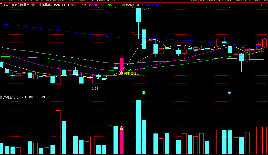Click the blue 财 event marker
Image resolution: width=268 pixels, height=155 pixels.
click(230, 93)
